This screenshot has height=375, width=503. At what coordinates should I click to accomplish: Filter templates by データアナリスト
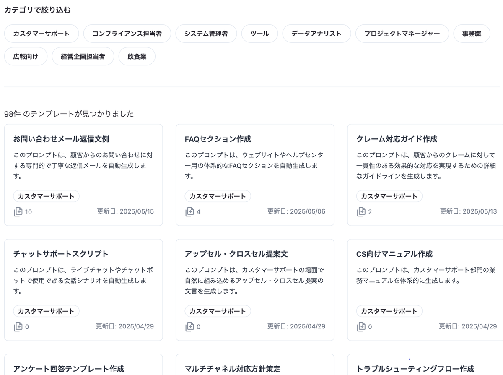[x=316, y=34]
